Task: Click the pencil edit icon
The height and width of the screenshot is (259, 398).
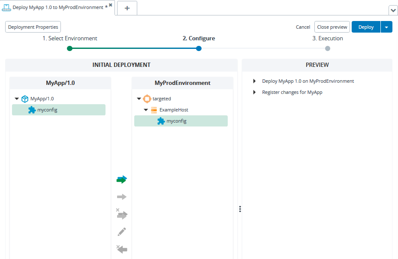Action: (121, 232)
